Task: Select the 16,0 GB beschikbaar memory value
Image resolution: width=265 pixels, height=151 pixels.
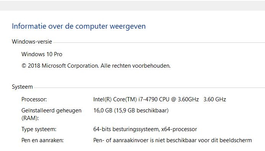Action: pyautogui.click(x=131, y=110)
